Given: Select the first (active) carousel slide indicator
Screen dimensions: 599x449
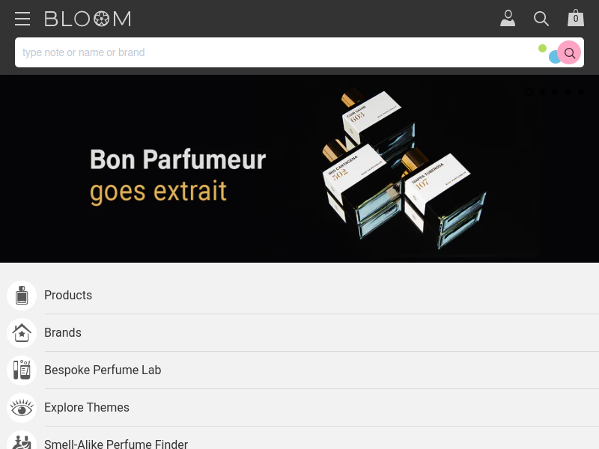Looking at the screenshot, I should 529,92.
